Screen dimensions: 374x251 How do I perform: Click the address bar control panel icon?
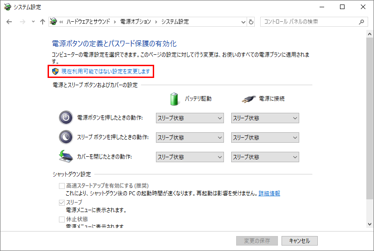tap(53, 22)
